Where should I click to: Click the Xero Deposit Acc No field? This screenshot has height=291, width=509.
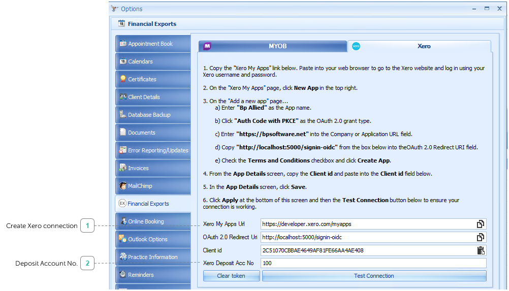tap(373, 263)
